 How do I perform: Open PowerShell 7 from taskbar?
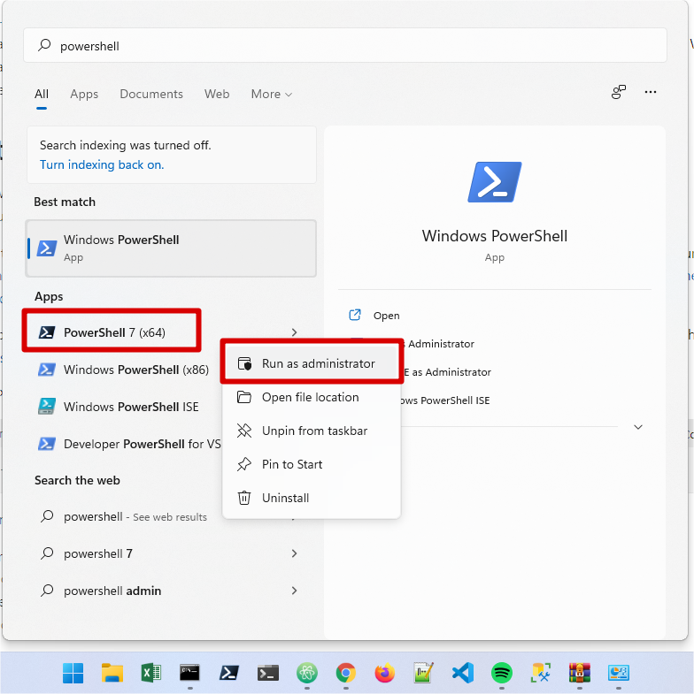tap(228, 673)
